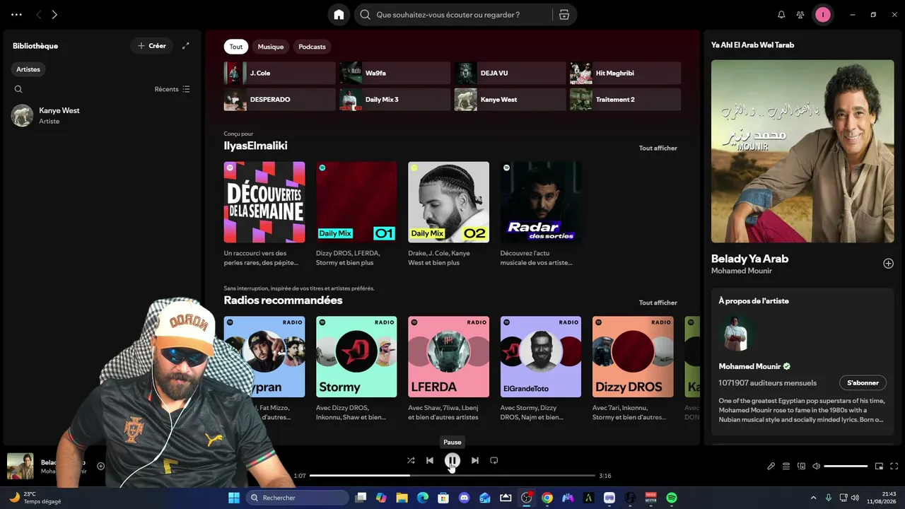
Task: Show all of IlyasElmaliki's mixes
Action: coord(658,148)
